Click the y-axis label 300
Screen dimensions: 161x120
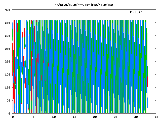pyautogui.click(x=8, y=36)
